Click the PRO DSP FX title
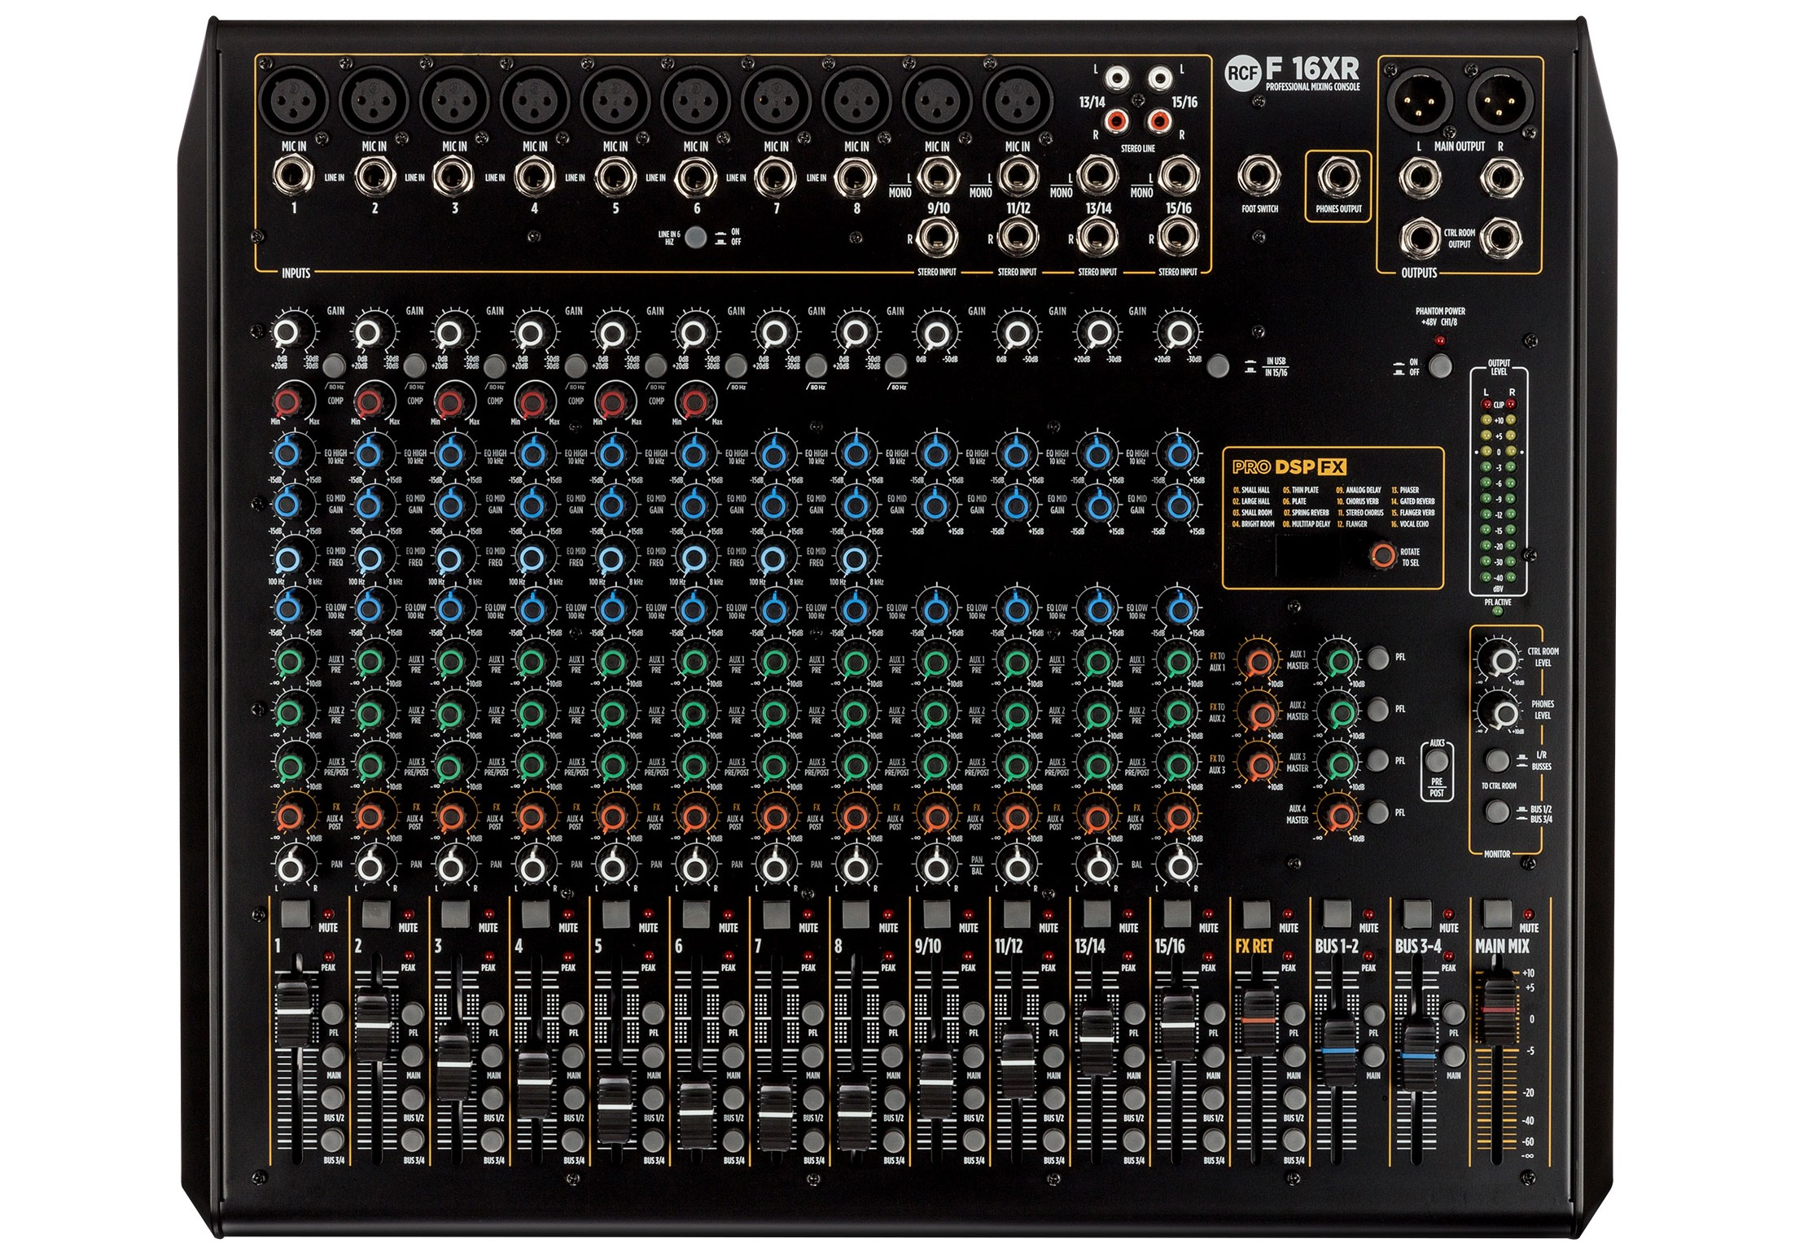This screenshot has height=1256, width=1795. pyautogui.click(x=1289, y=467)
